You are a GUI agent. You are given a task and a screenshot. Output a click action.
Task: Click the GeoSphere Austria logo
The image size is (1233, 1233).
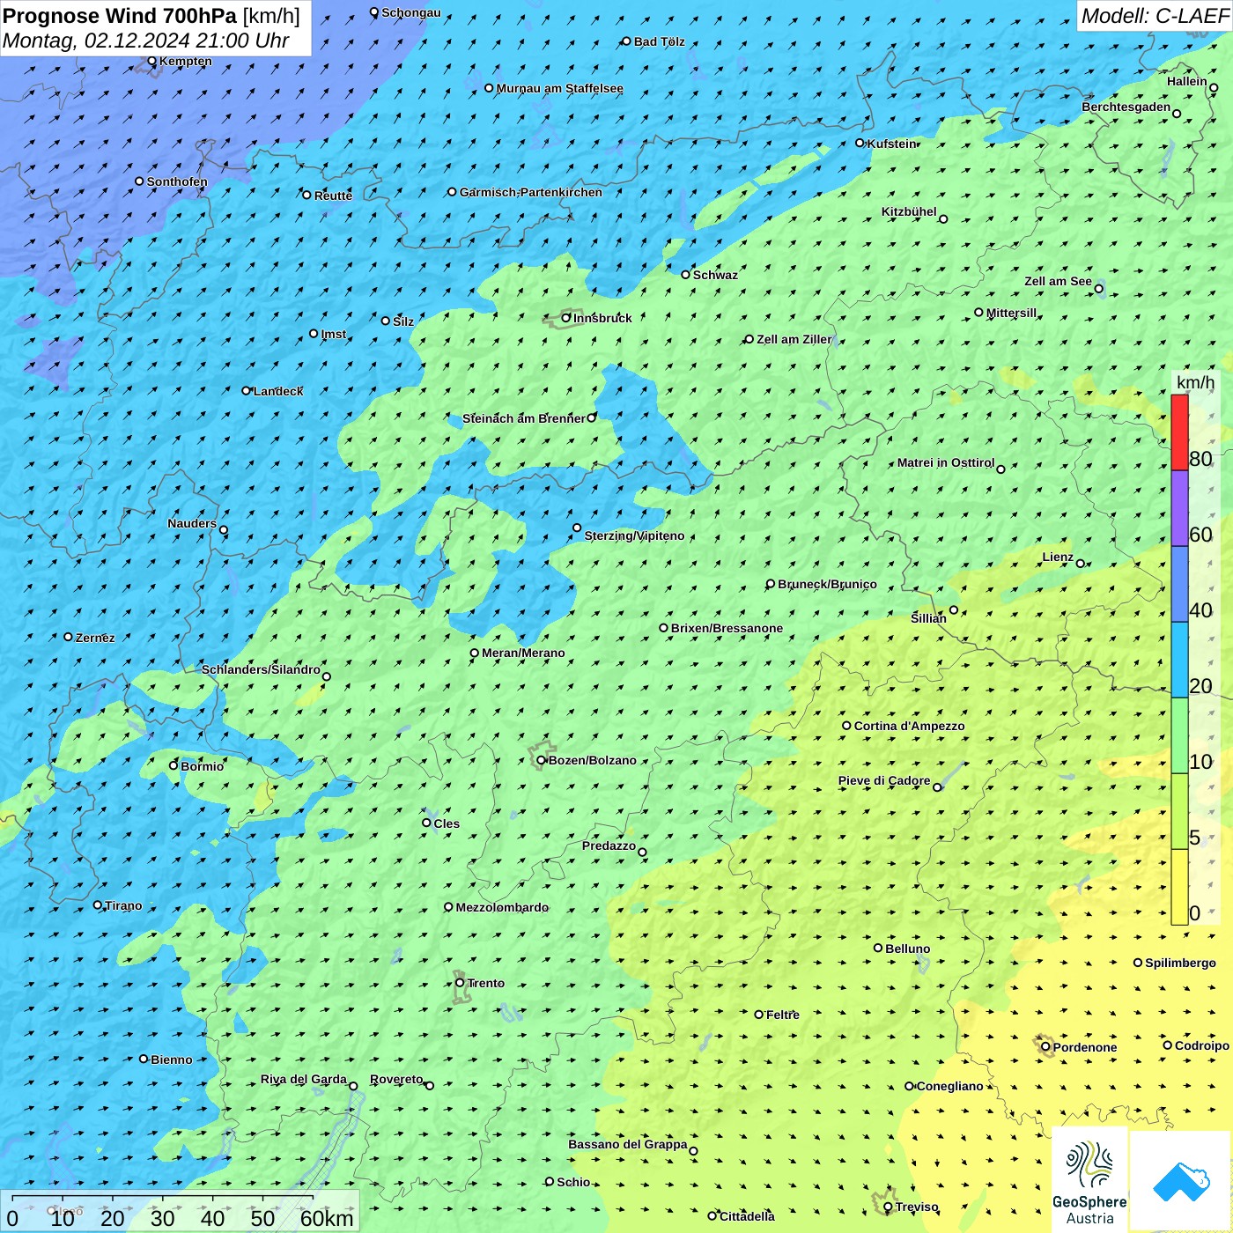tap(1089, 1180)
